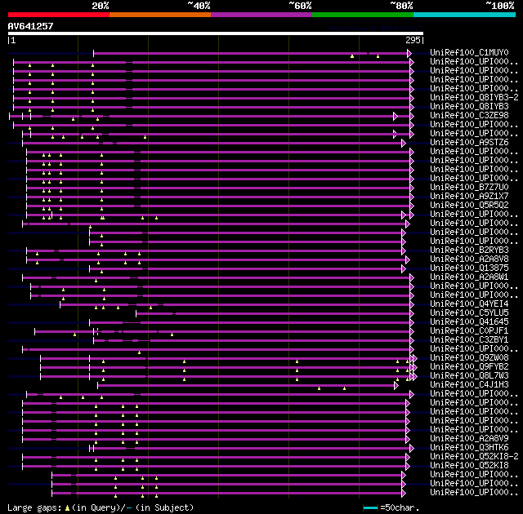
Task: Click the 20% legend label
Action: tap(101, 6)
